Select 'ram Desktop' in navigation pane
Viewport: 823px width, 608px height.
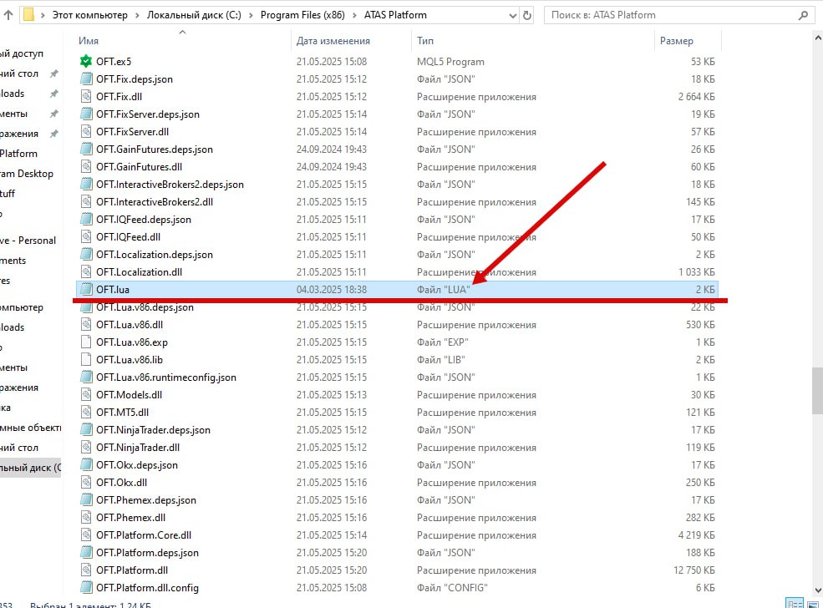pos(27,174)
